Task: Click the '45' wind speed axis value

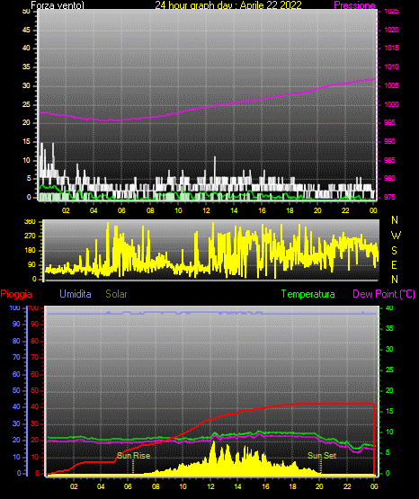Action: [26, 30]
